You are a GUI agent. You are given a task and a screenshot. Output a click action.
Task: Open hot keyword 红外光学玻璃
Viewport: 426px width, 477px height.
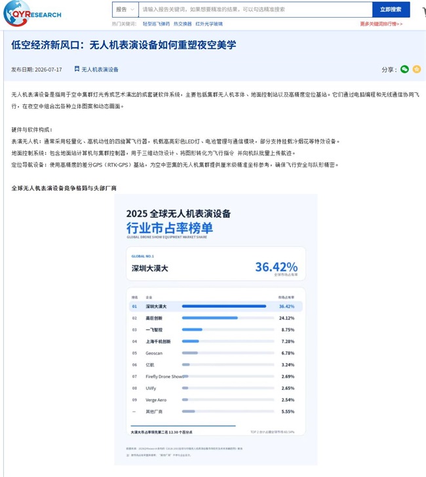click(209, 24)
